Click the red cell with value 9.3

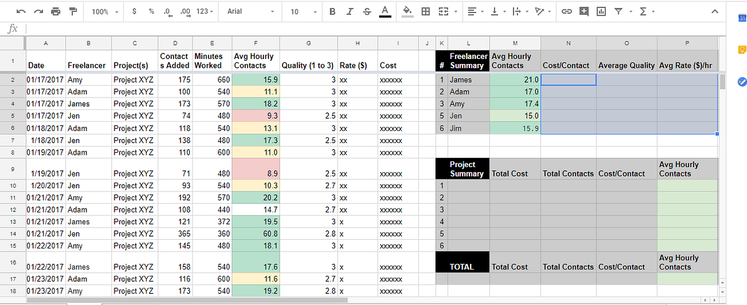pos(255,116)
